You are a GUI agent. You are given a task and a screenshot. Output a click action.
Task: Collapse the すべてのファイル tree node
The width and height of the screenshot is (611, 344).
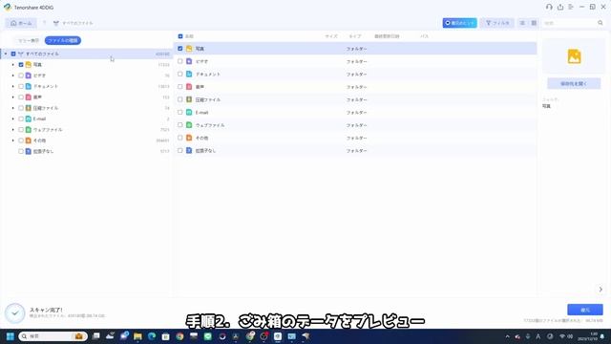tap(6, 54)
